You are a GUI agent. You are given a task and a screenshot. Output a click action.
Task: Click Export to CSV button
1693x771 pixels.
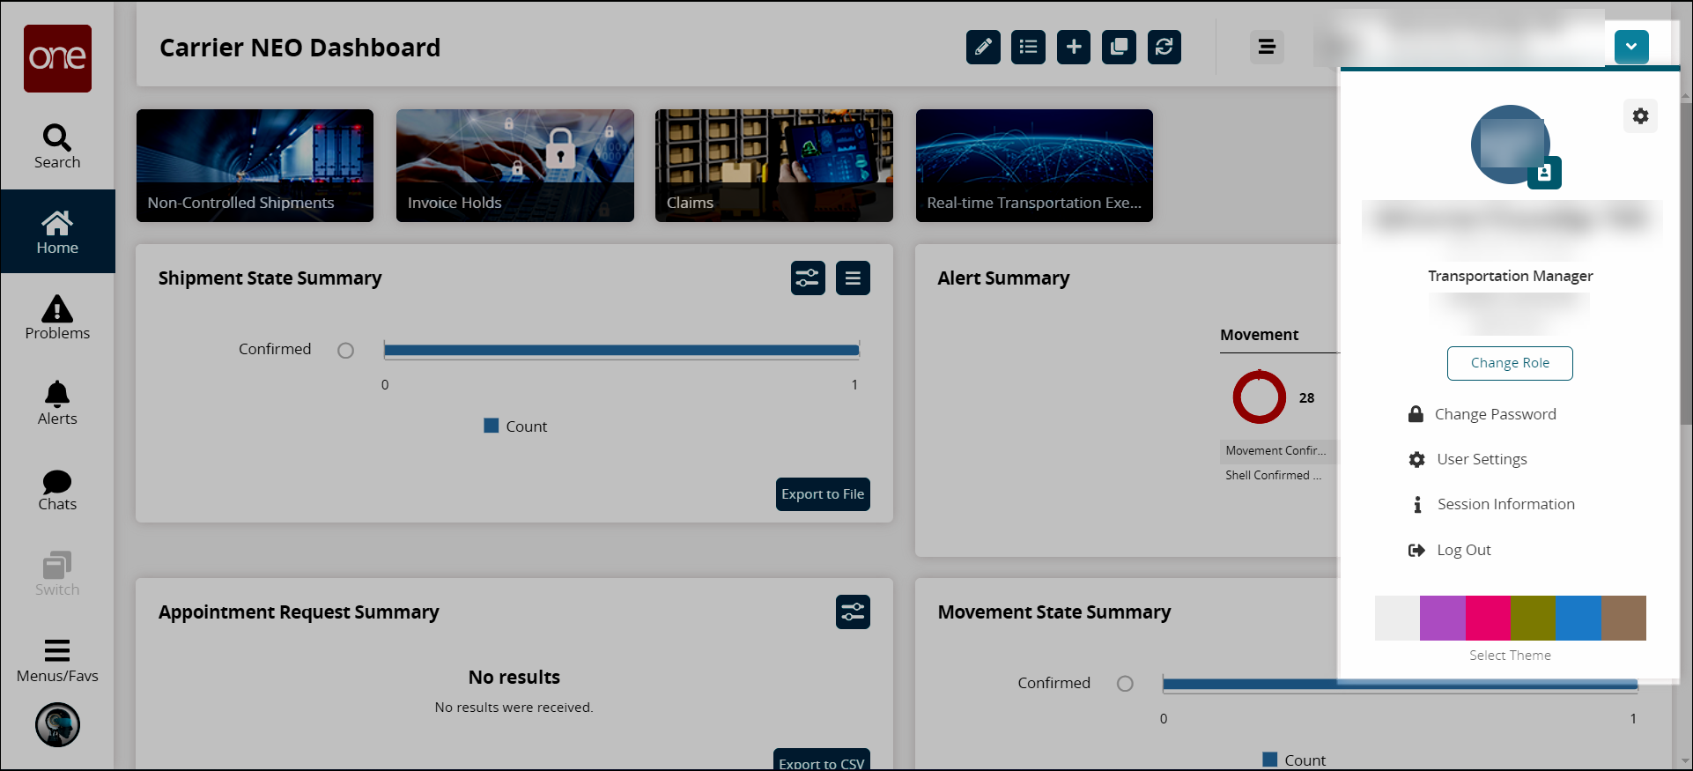pyautogui.click(x=822, y=760)
